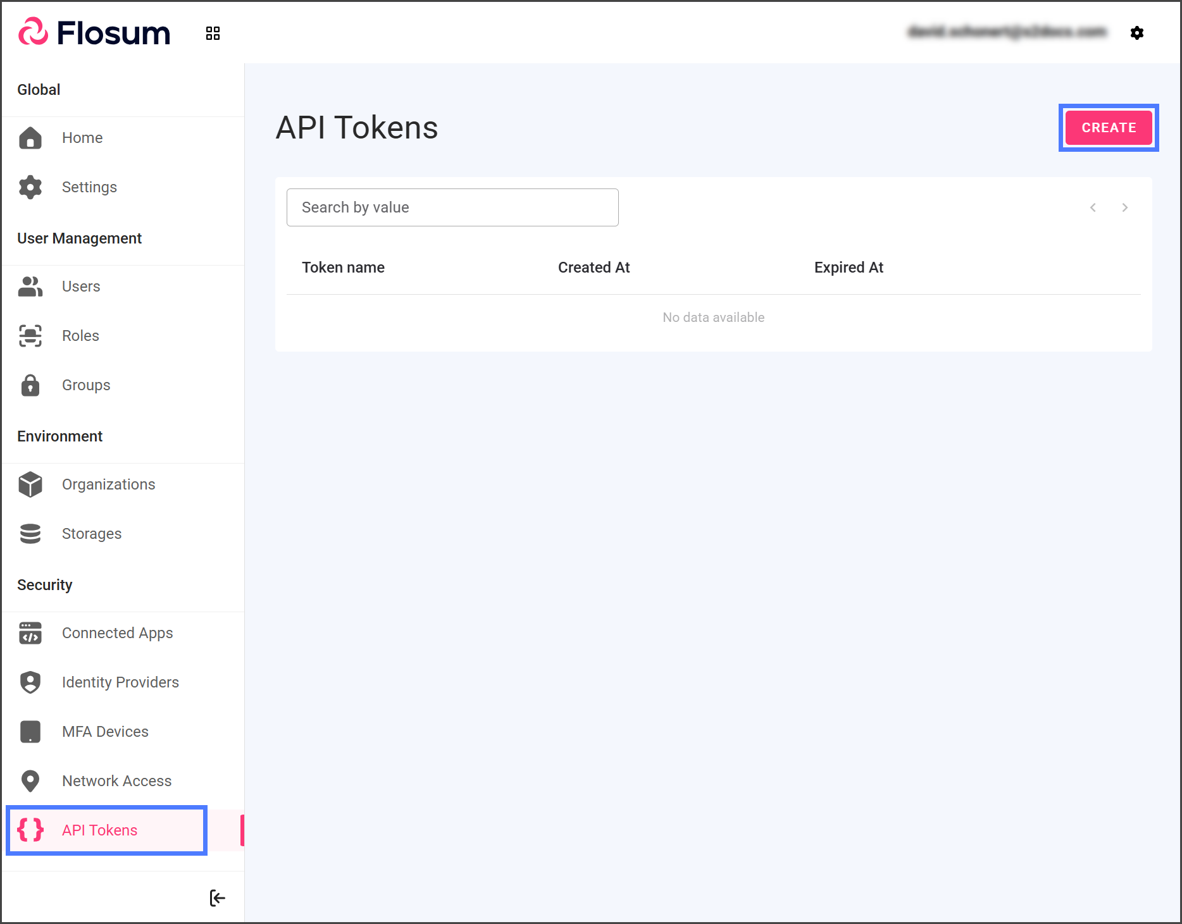Collapse the sidebar with the arrow icon
Screen dimensions: 1182x924
[217, 897]
